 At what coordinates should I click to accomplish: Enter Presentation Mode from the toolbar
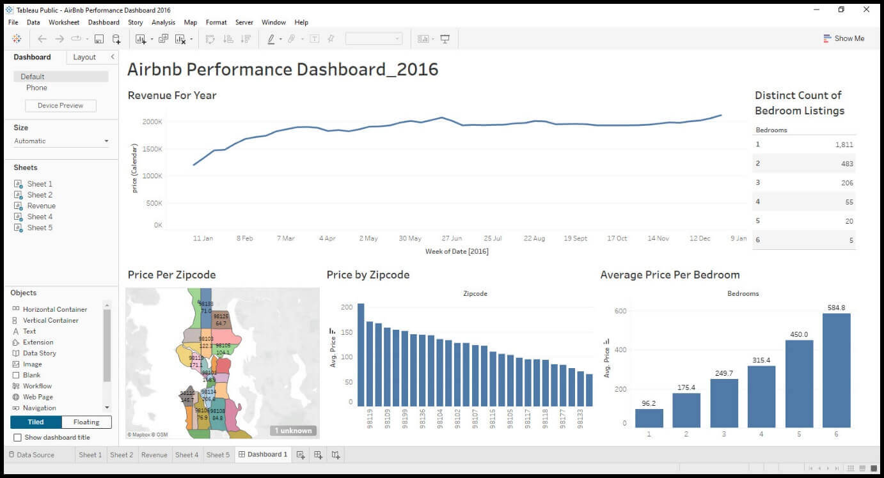[446, 38]
